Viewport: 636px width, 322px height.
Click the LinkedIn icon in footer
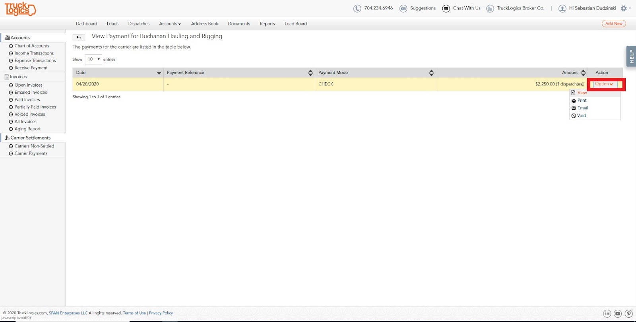click(607, 314)
